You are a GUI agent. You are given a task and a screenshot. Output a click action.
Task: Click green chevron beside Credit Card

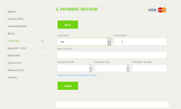43,41
